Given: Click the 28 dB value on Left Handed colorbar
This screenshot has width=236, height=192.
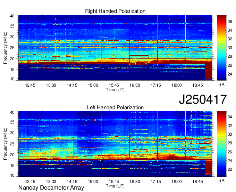Looking at the screenshot, I should coord(230,143).
